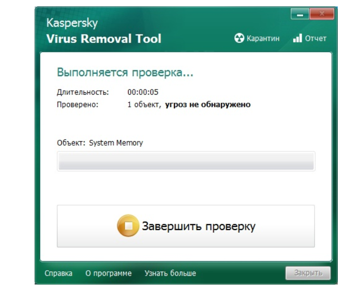Click the 'Проверено:' label
The image size is (364, 288).
click(78, 105)
